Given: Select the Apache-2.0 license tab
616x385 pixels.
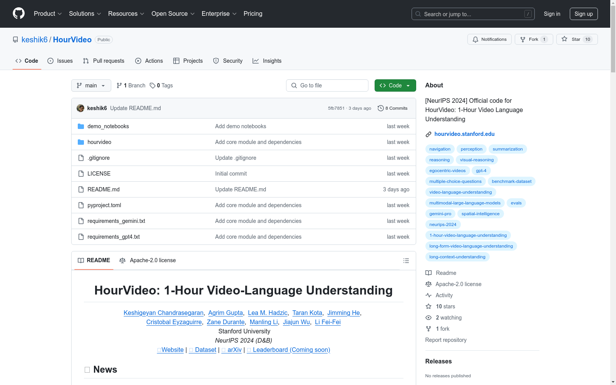Looking at the screenshot, I should (x=148, y=261).
